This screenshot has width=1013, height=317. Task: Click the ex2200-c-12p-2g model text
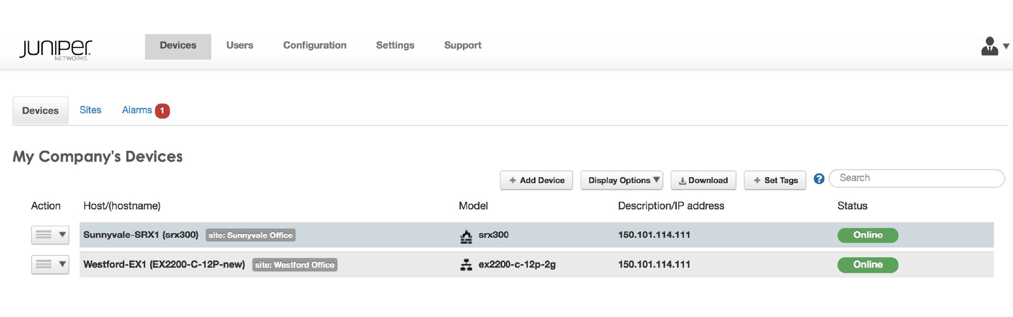coord(517,265)
